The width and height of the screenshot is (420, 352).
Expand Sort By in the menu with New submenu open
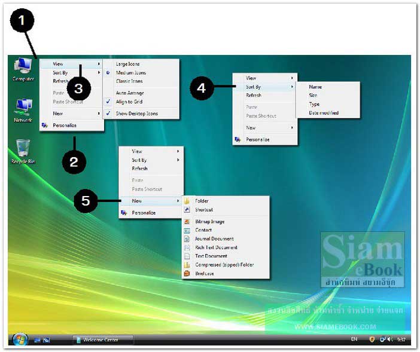click(x=151, y=160)
